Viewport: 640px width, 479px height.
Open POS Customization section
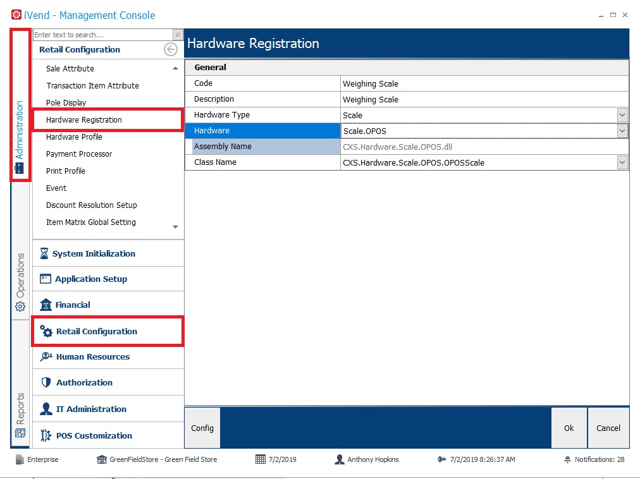108,435
